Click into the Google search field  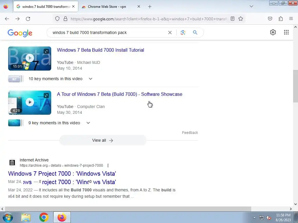[108, 33]
